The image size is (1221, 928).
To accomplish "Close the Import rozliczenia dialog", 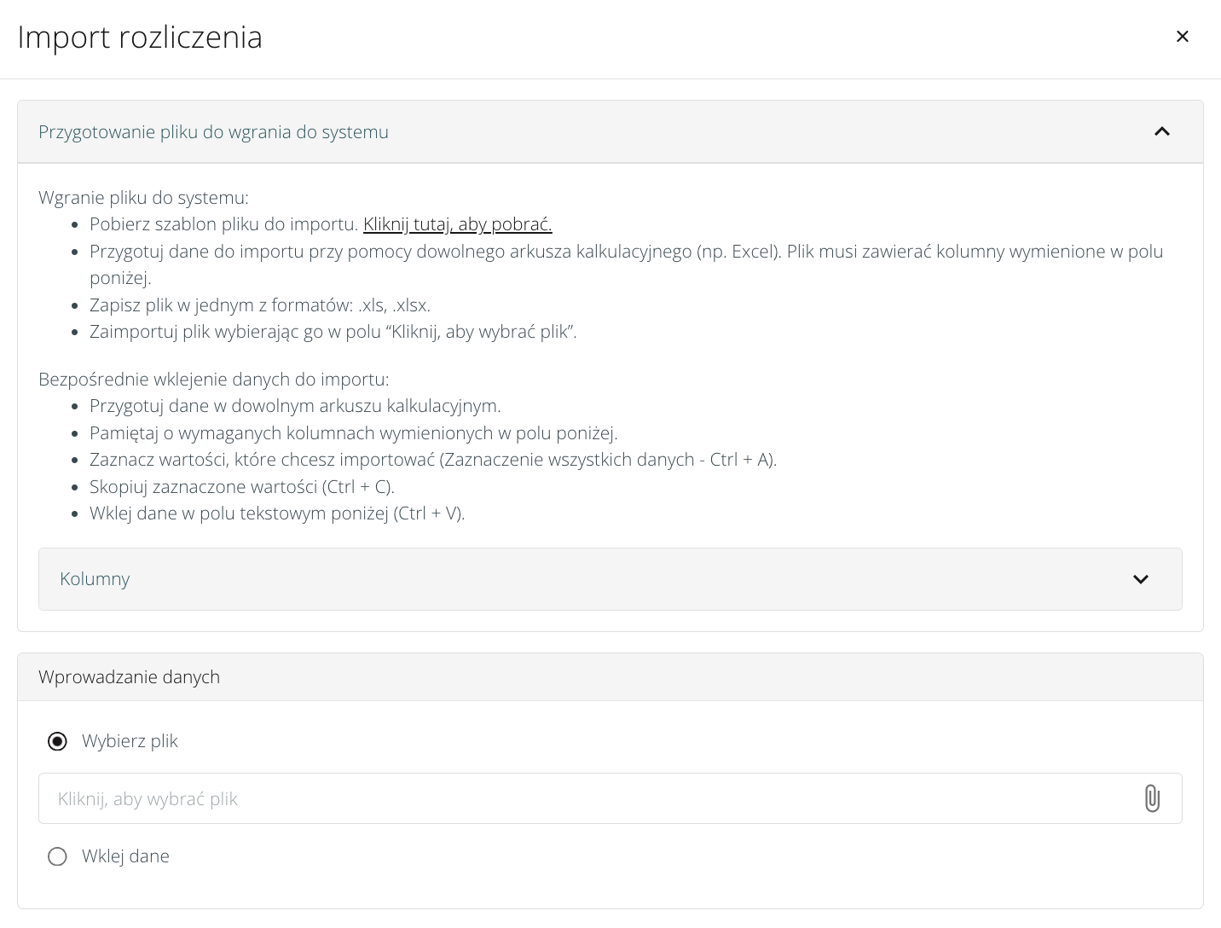I will (1182, 37).
